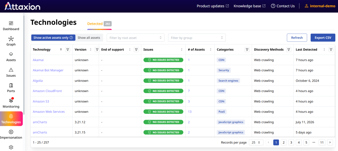Select Show active assets only toggle

click(x=53, y=38)
